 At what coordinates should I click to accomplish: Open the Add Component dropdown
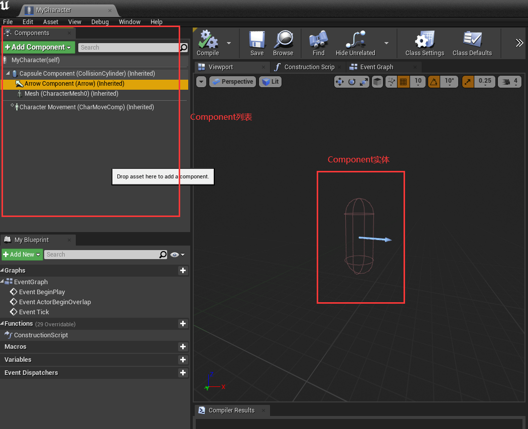39,47
